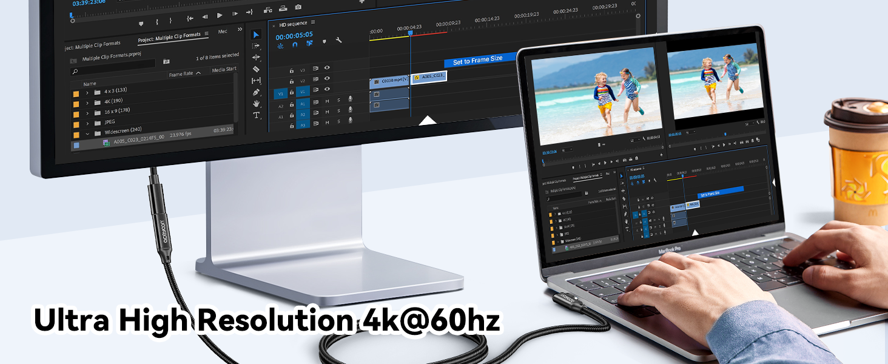Enable voice-over record microphone on track A3
The image size is (888, 364).
[350, 120]
